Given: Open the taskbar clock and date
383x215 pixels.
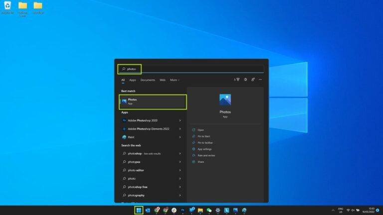Looking at the screenshot, I should point(369,210).
